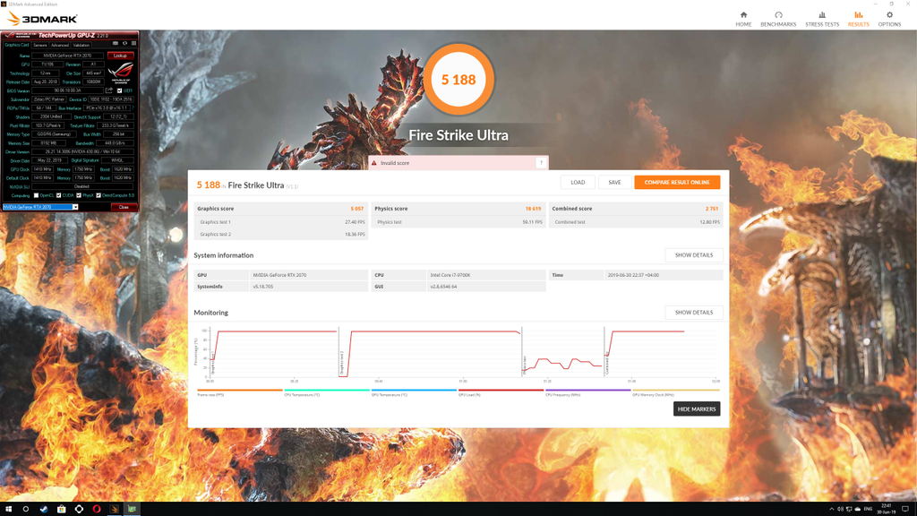Click GPU-Z refresh icon
Screen dimensions: 917x516
pyautogui.click(x=124, y=43)
